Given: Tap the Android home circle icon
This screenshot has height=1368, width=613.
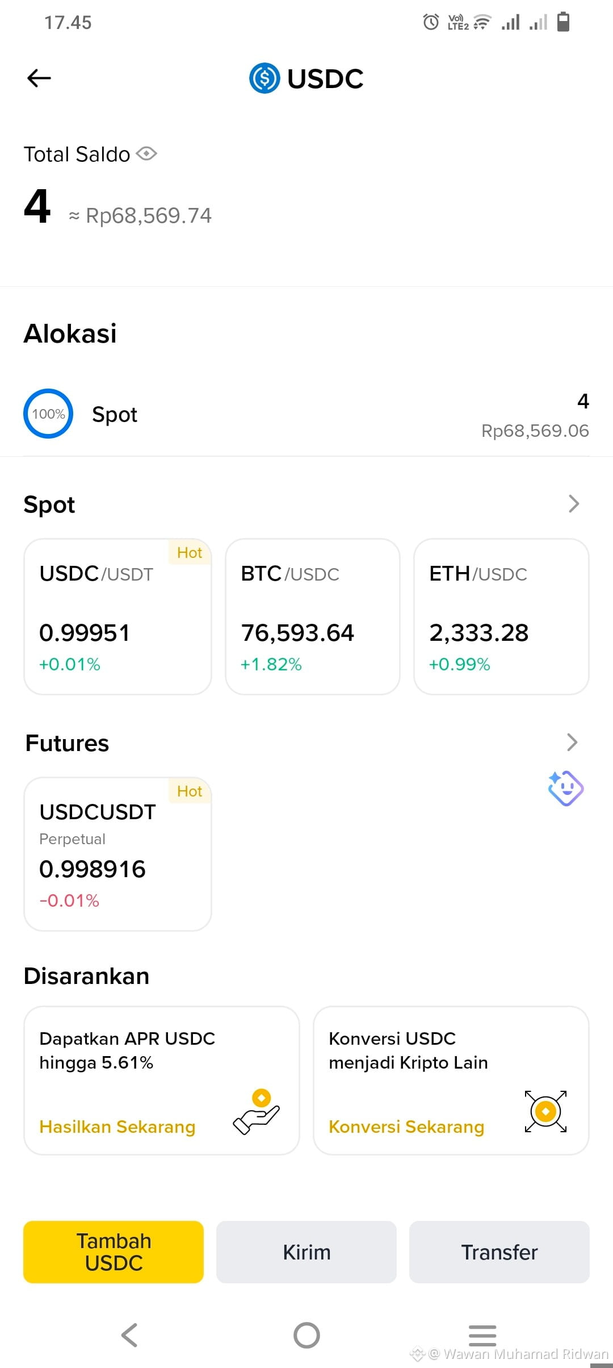Looking at the screenshot, I should coord(306,1335).
